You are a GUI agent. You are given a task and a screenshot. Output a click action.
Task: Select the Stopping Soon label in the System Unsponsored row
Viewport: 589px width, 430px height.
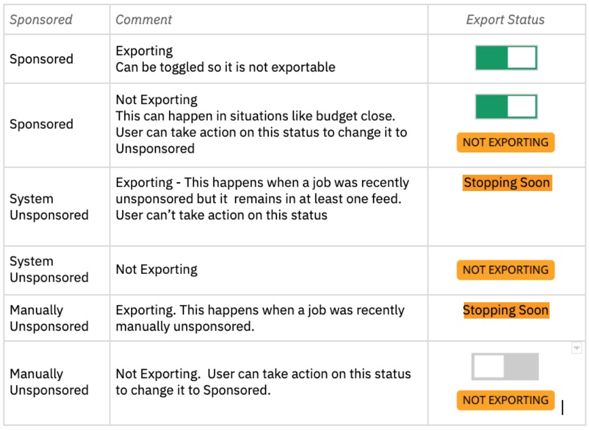pos(507,183)
